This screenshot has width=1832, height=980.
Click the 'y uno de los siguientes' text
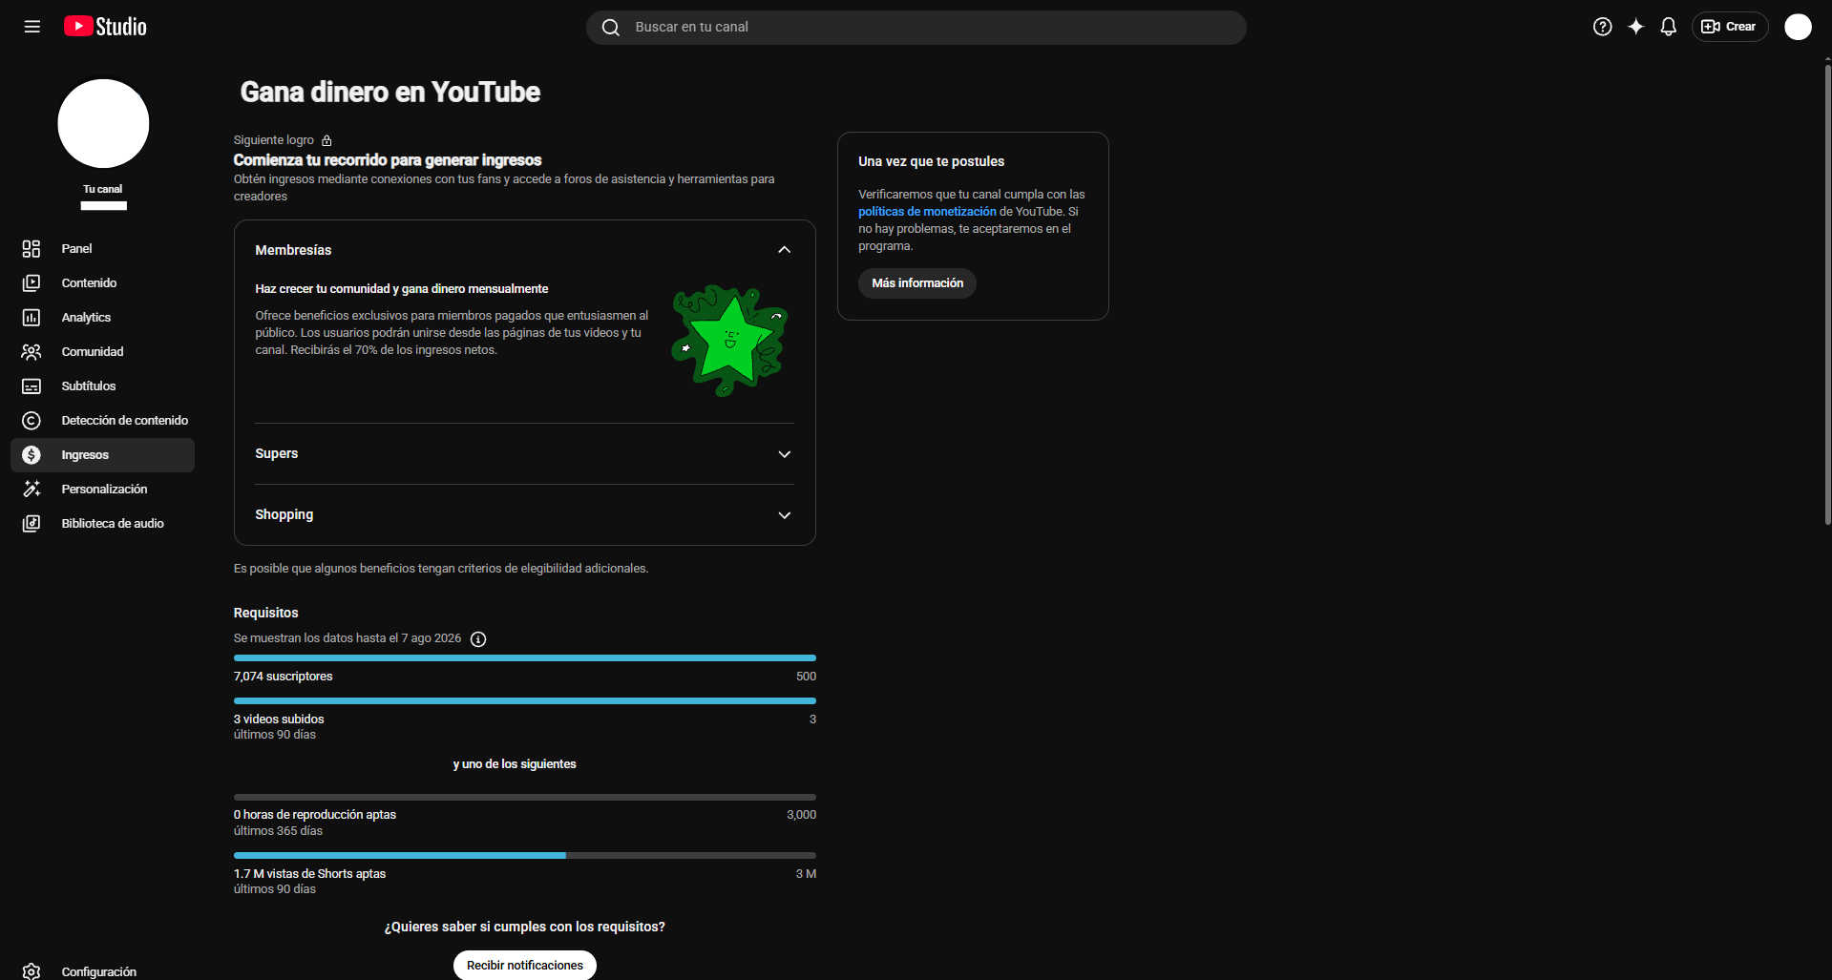[x=515, y=764]
